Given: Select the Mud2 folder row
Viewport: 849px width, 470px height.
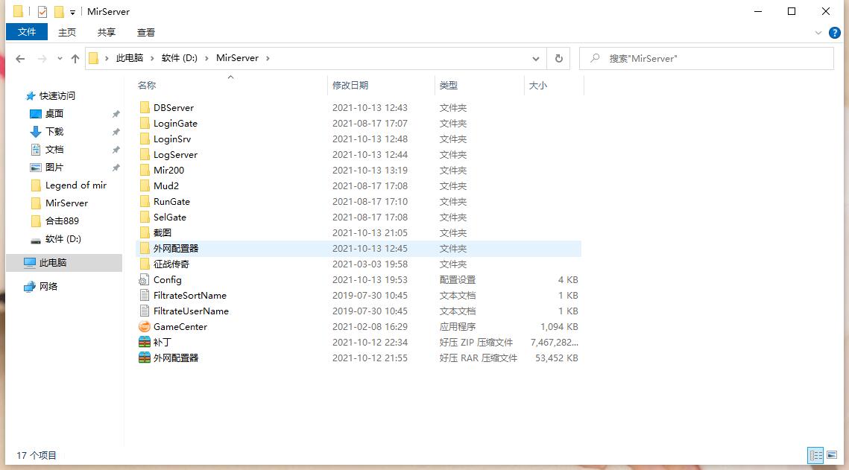Looking at the screenshot, I should coord(358,186).
